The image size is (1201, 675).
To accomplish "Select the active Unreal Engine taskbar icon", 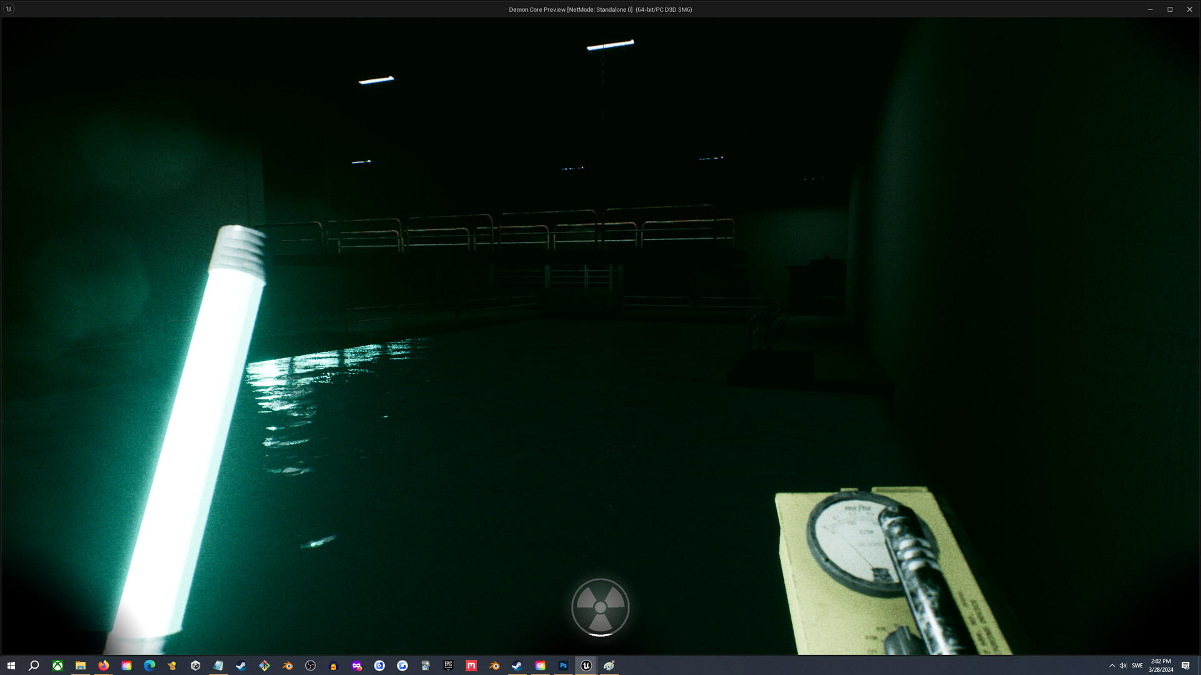I will pos(586,666).
